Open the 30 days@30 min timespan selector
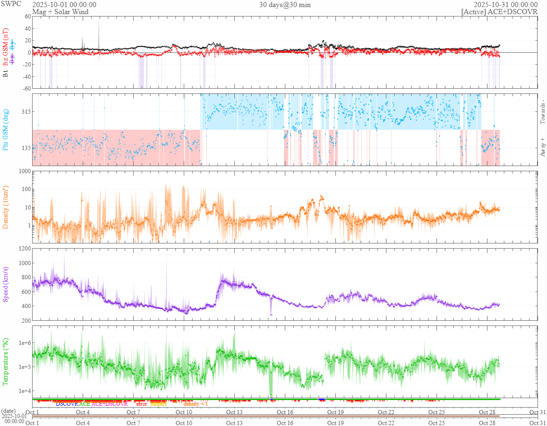547x426 pixels. click(285, 5)
